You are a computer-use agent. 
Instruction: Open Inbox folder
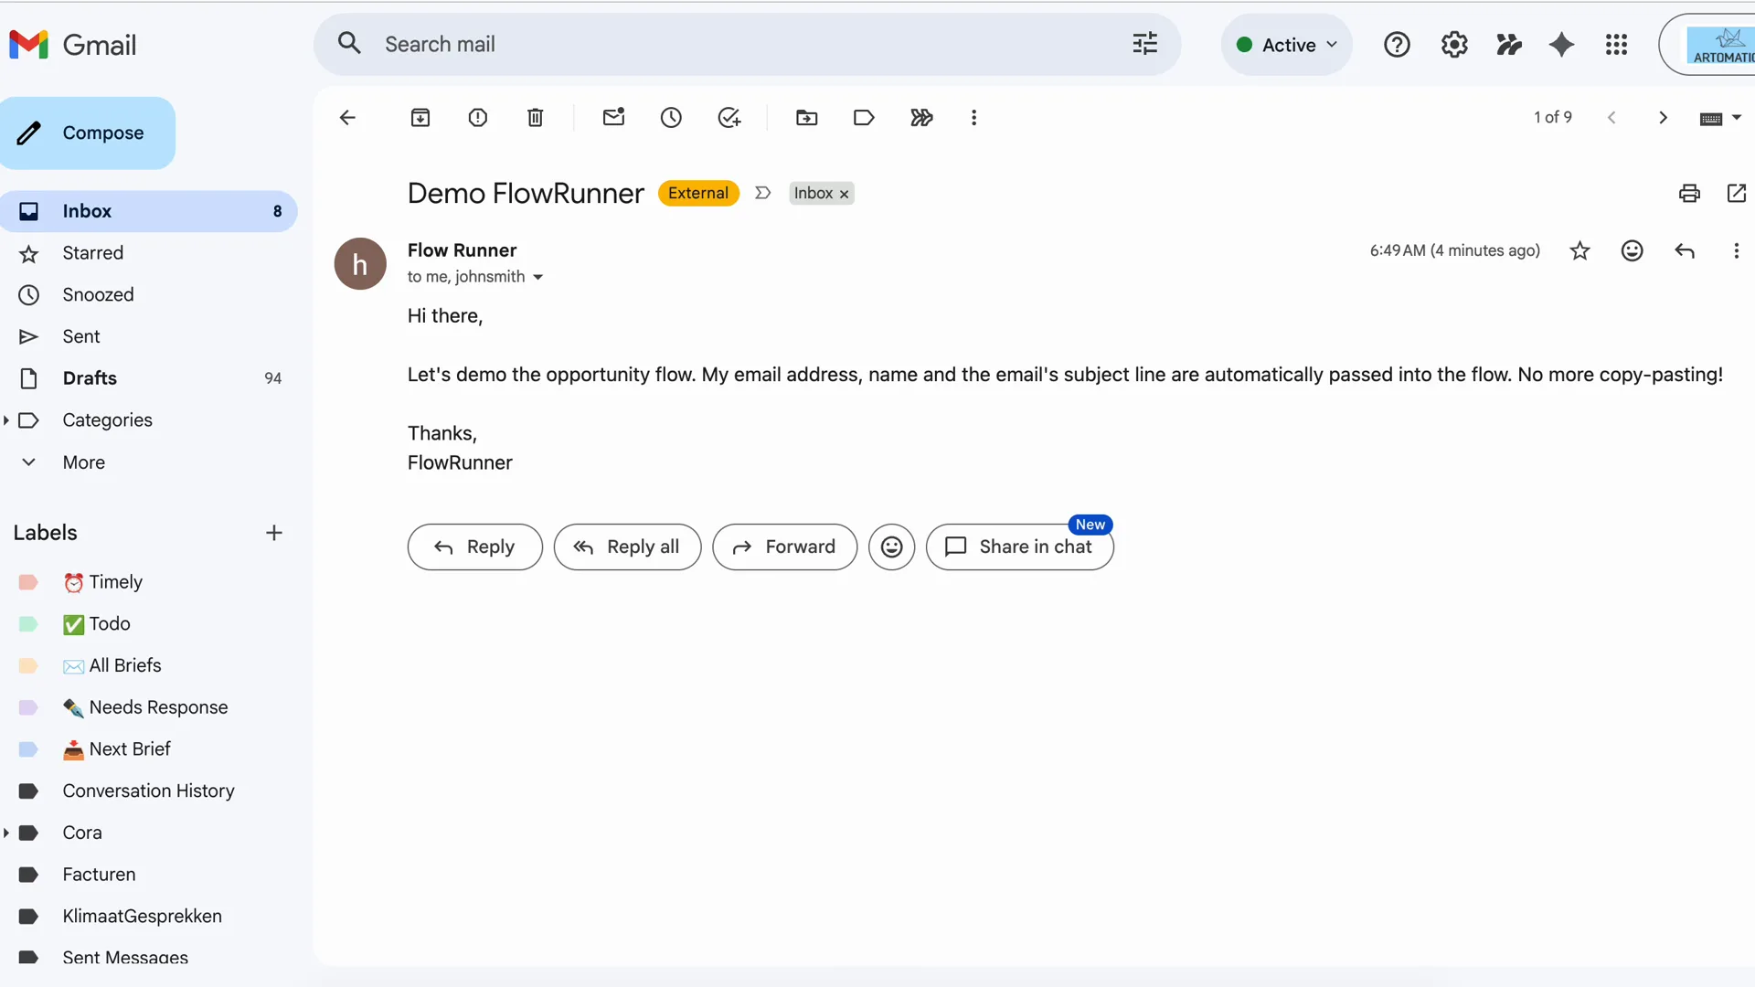(x=149, y=211)
